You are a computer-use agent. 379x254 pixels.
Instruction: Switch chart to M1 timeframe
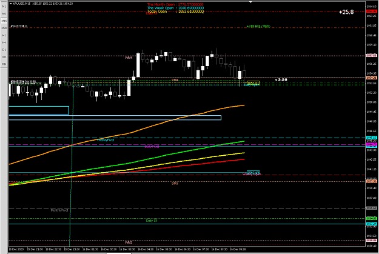pos(4,7)
